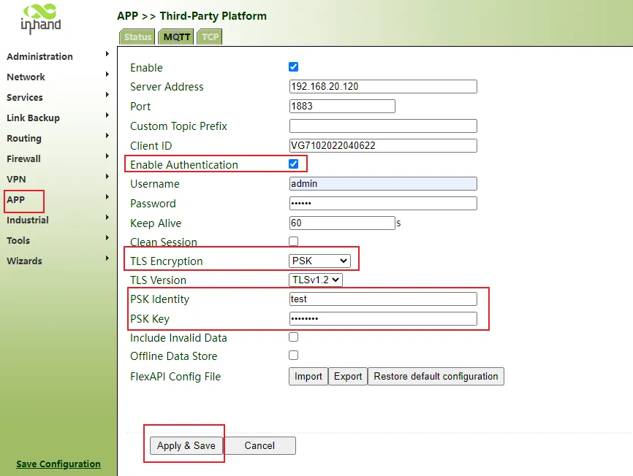Open the TLS Encryption dropdown
Image resolution: width=633 pixels, height=476 pixels.
coord(319,261)
